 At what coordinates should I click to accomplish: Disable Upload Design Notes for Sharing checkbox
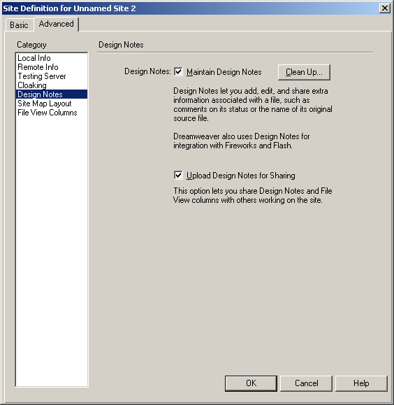178,175
